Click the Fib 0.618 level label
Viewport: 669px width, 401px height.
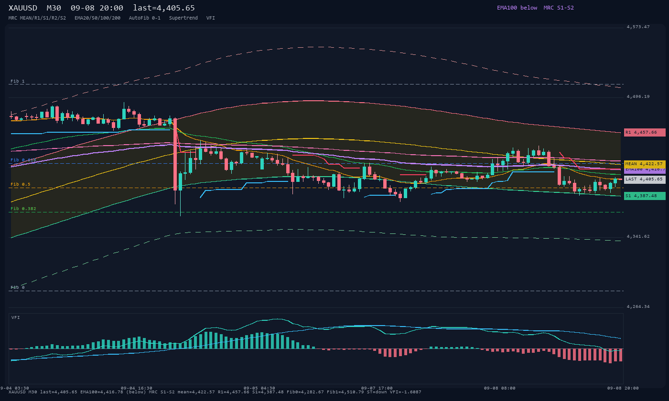pyautogui.click(x=23, y=160)
